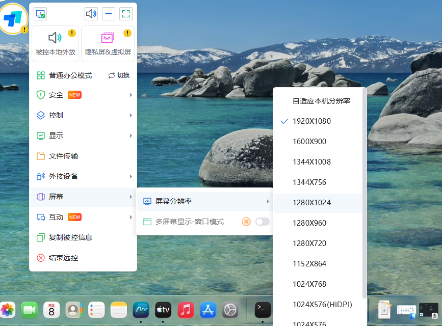Choose 文件传输 file transfer
Image resolution: width=442 pixels, height=326 pixels.
click(83, 156)
